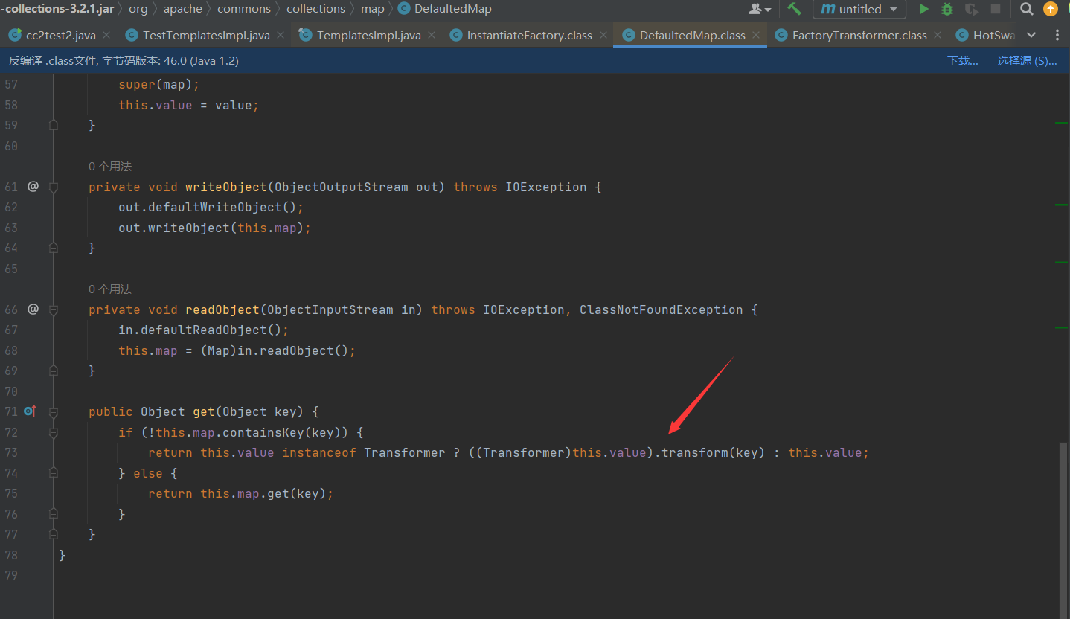
Task: Collapse the readObject method at line 66
Action: click(53, 310)
